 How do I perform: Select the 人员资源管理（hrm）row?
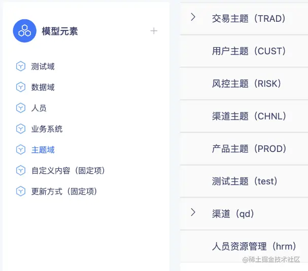pos(244,246)
